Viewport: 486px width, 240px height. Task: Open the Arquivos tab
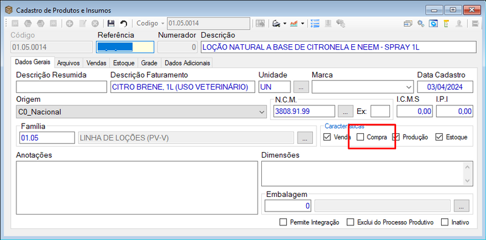coord(69,63)
